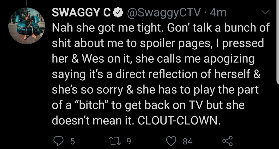Viewport: 279px width, 149px height.
Task: View the 5 replies count
Action: click(73, 142)
